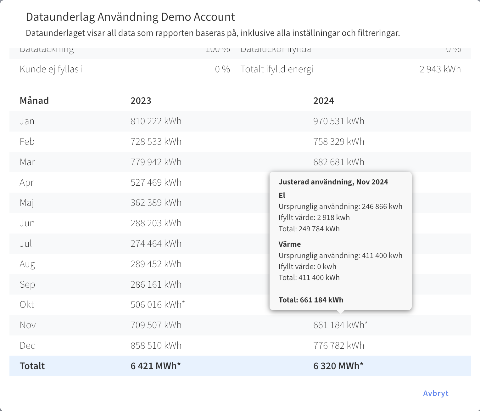Screen dimensions: 480x411
Task: Click the Avbryt button
Action: pyautogui.click(x=436, y=393)
